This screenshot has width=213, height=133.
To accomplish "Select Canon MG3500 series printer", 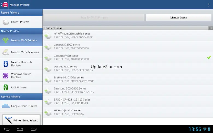I will pos(128,46).
